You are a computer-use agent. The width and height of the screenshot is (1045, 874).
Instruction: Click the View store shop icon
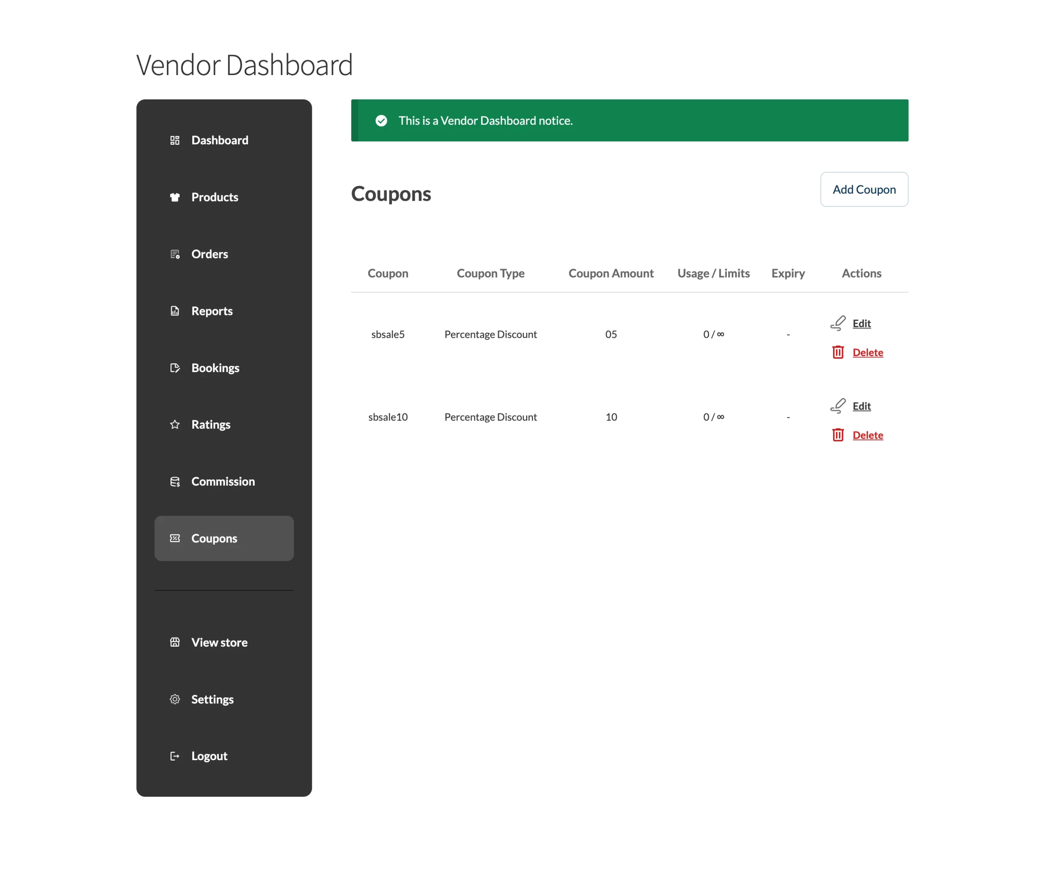175,642
